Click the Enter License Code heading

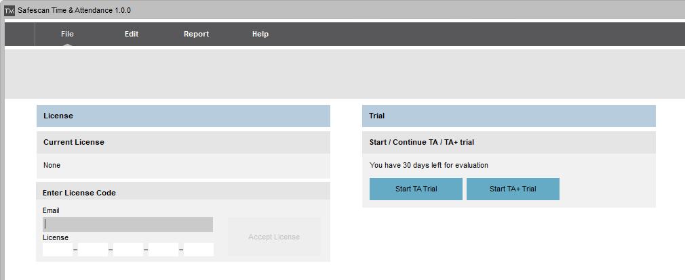coord(79,193)
